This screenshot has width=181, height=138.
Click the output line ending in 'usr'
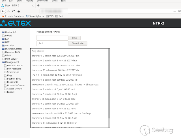click(x=54, y=118)
